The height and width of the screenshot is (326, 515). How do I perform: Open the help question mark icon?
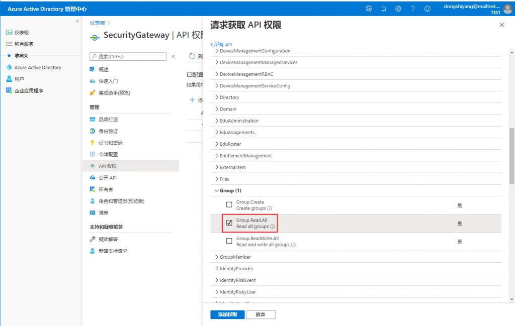click(x=412, y=9)
